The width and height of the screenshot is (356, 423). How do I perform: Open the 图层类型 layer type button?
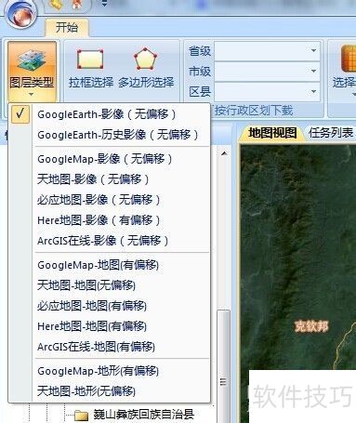(x=32, y=72)
